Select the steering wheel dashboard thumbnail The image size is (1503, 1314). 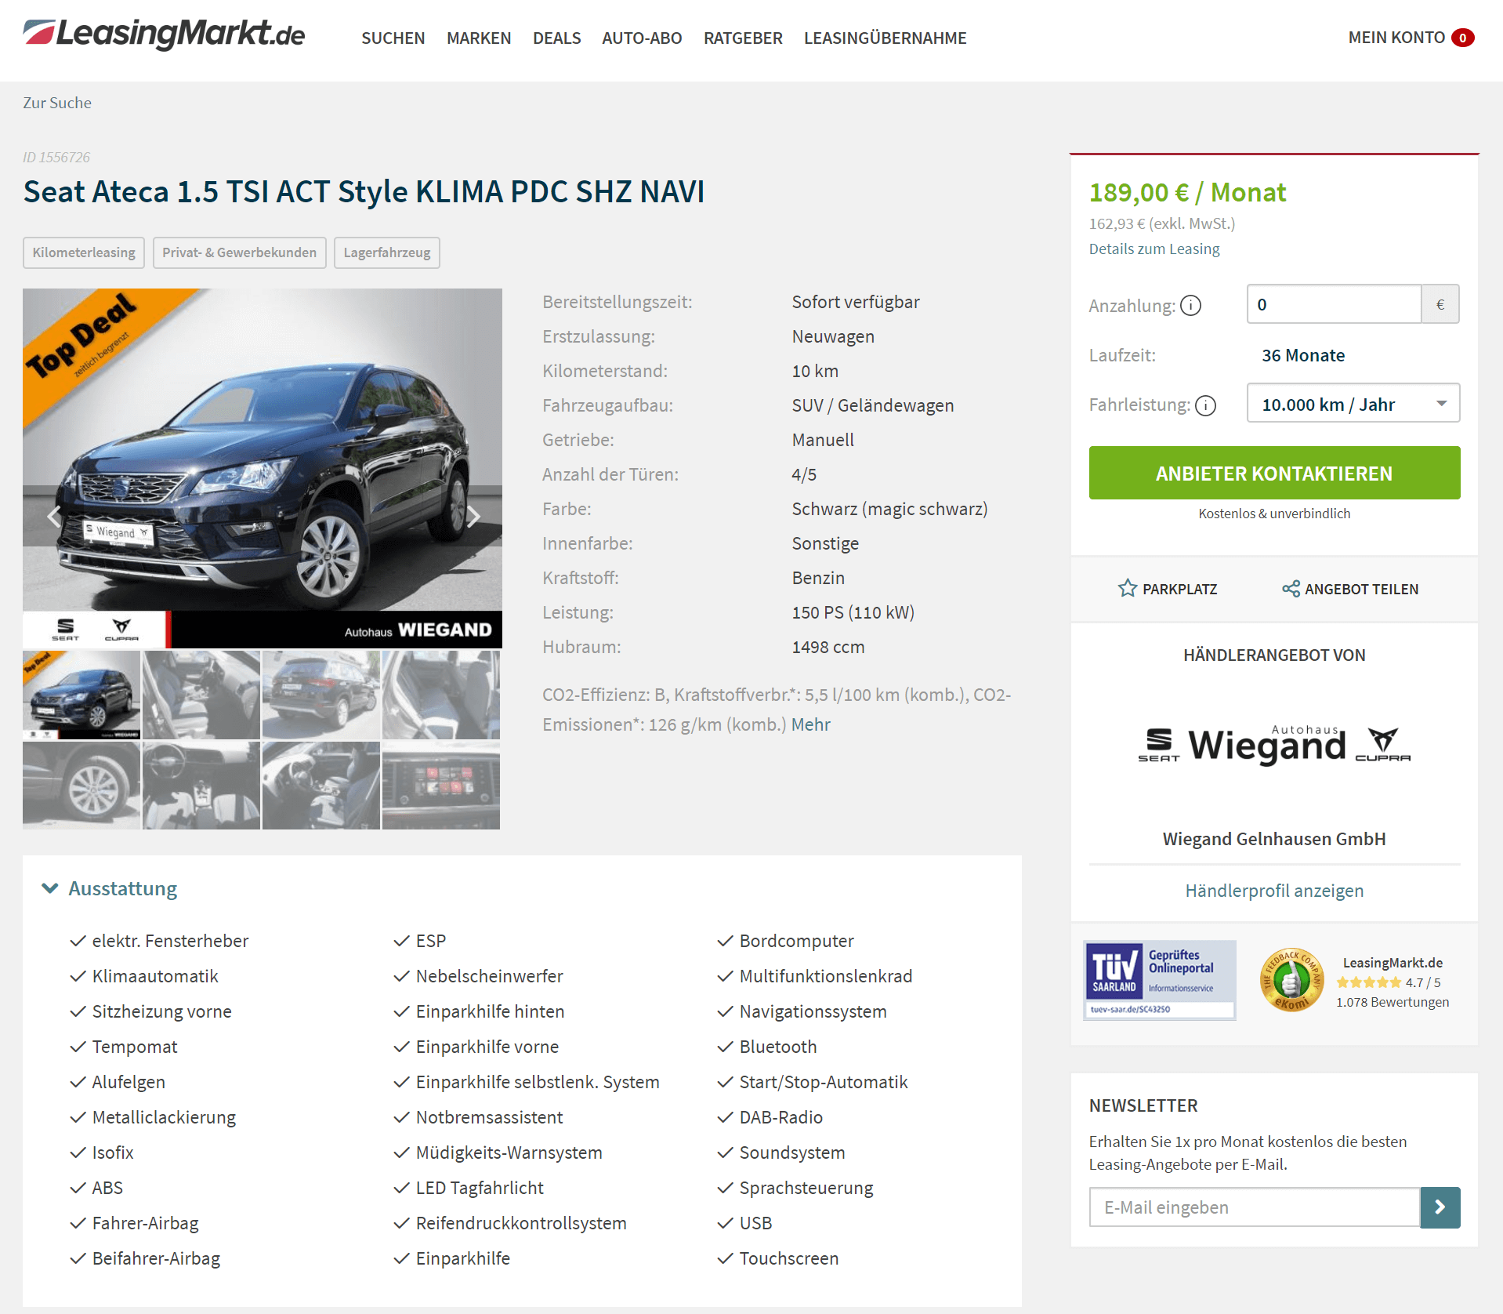[x=201, y=786]
